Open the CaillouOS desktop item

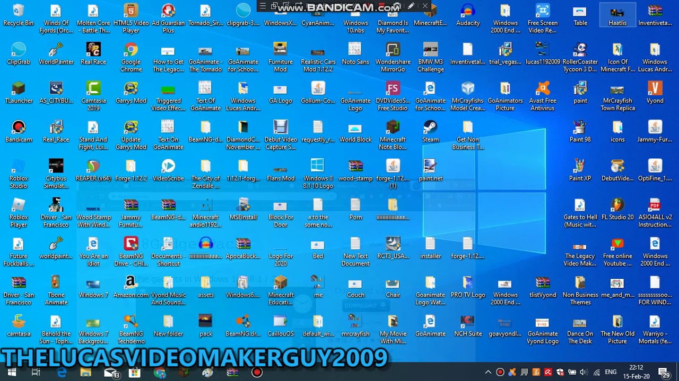281,325
